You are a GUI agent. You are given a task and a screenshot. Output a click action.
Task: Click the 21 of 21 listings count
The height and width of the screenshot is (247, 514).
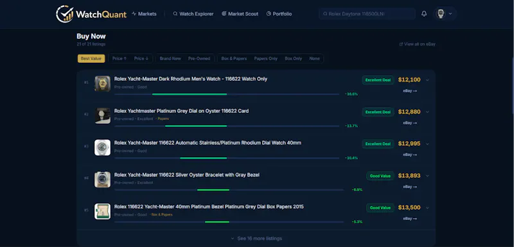click(x=91, y=44)
